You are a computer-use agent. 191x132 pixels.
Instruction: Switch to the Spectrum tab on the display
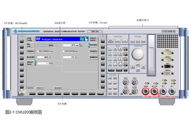coord(58,88)
